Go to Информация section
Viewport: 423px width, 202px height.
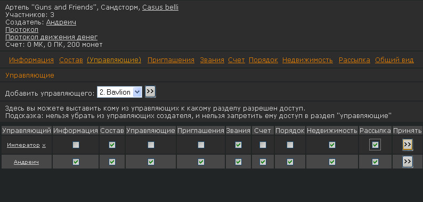pyautogui.click(x=31, y=60)
